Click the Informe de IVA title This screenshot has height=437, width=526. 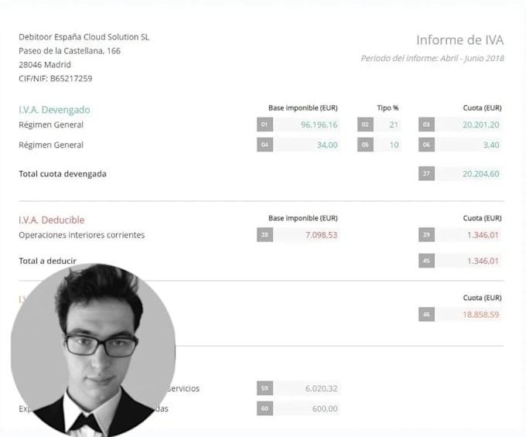[460, 40]
